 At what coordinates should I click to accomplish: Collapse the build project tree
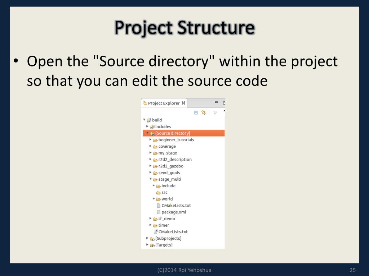pyautogui.click(x=144, y=120)
